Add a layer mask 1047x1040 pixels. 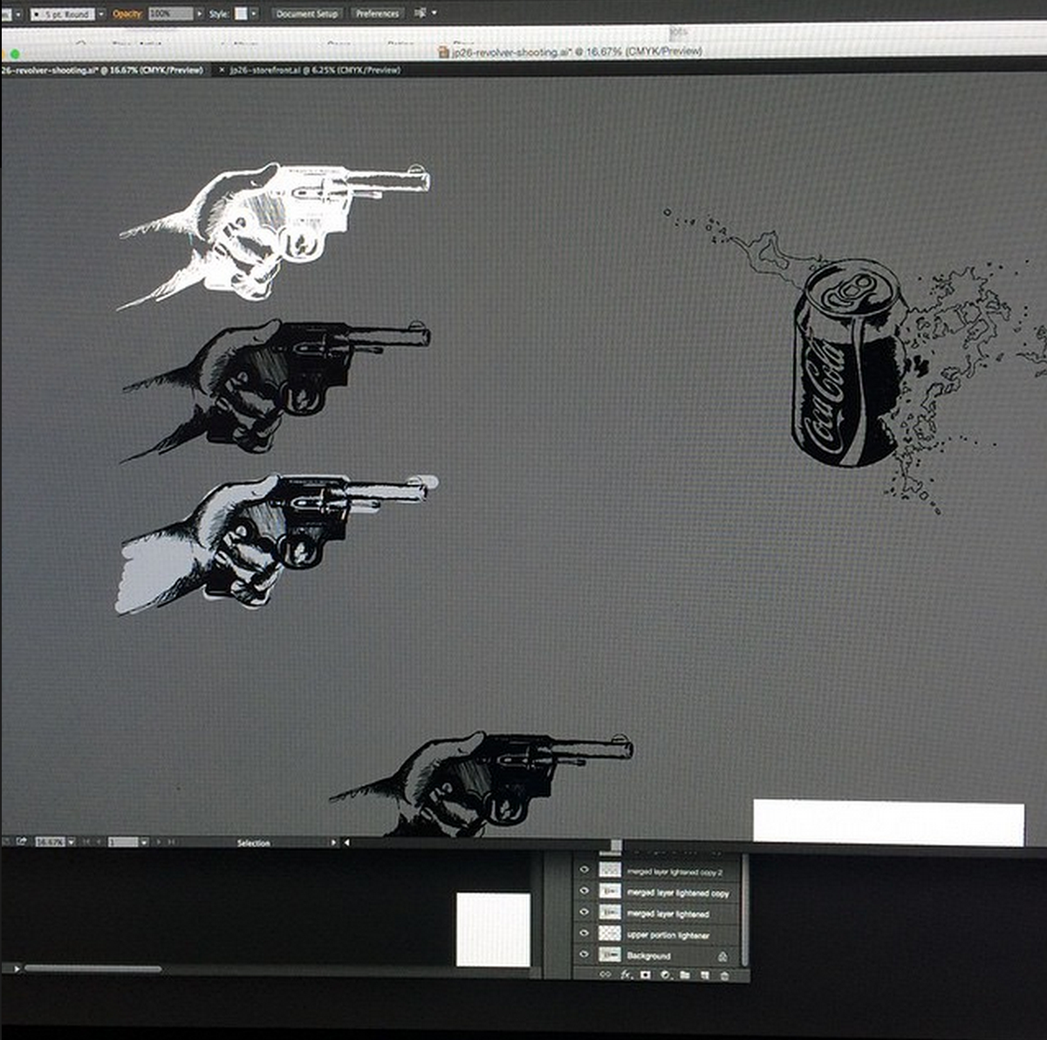(x=646, y=975)
